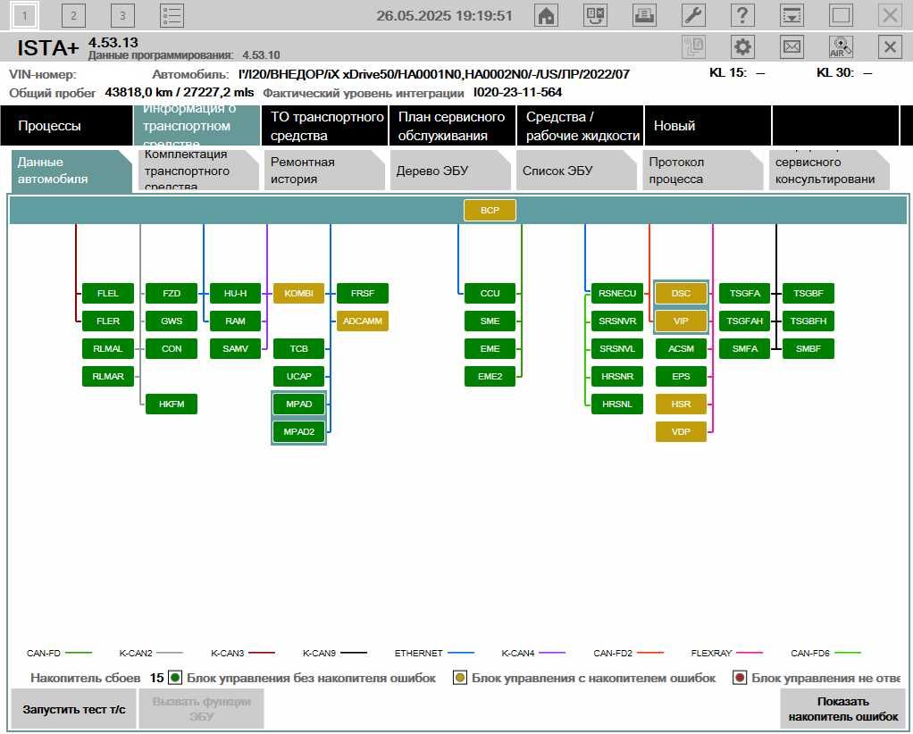
Task: Click the full-screen window icon
Action: tap(841, 15)
